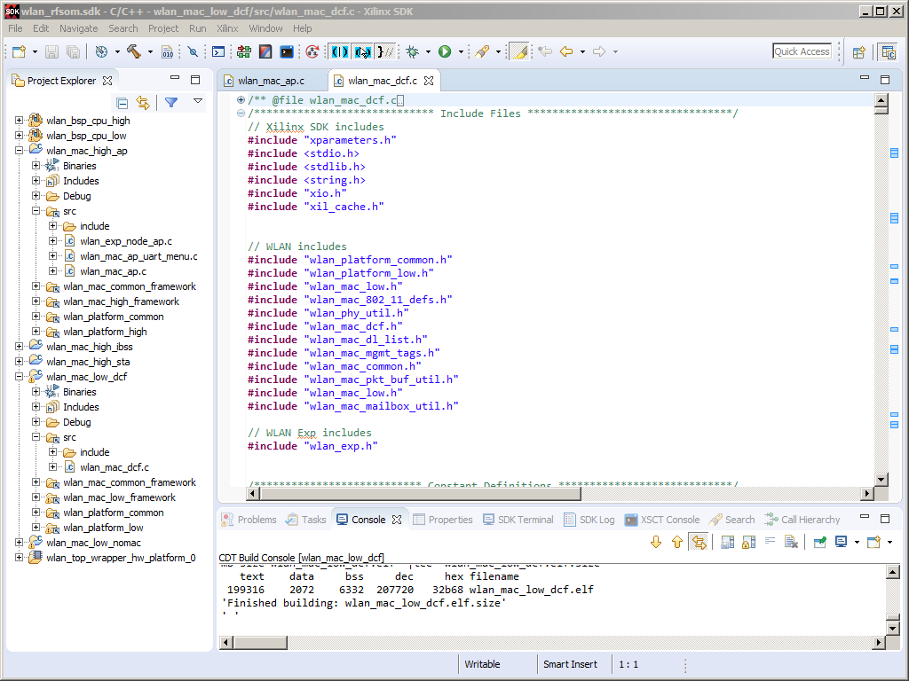Click the red and blue boot image icon
This screenshot has height=681, width=909.
click(265, 51)
